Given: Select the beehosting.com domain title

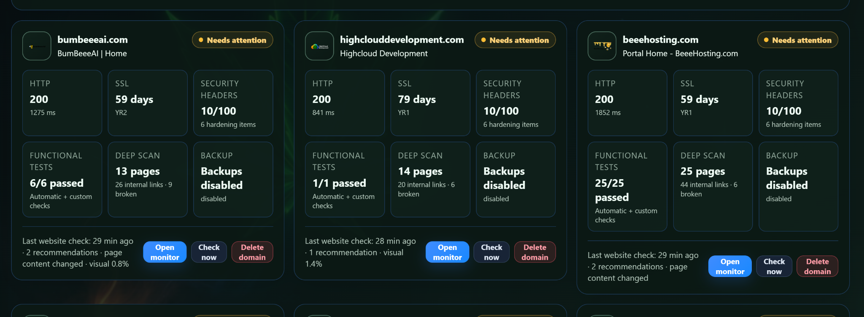Looking at the screenshot, I should (660, 40).
